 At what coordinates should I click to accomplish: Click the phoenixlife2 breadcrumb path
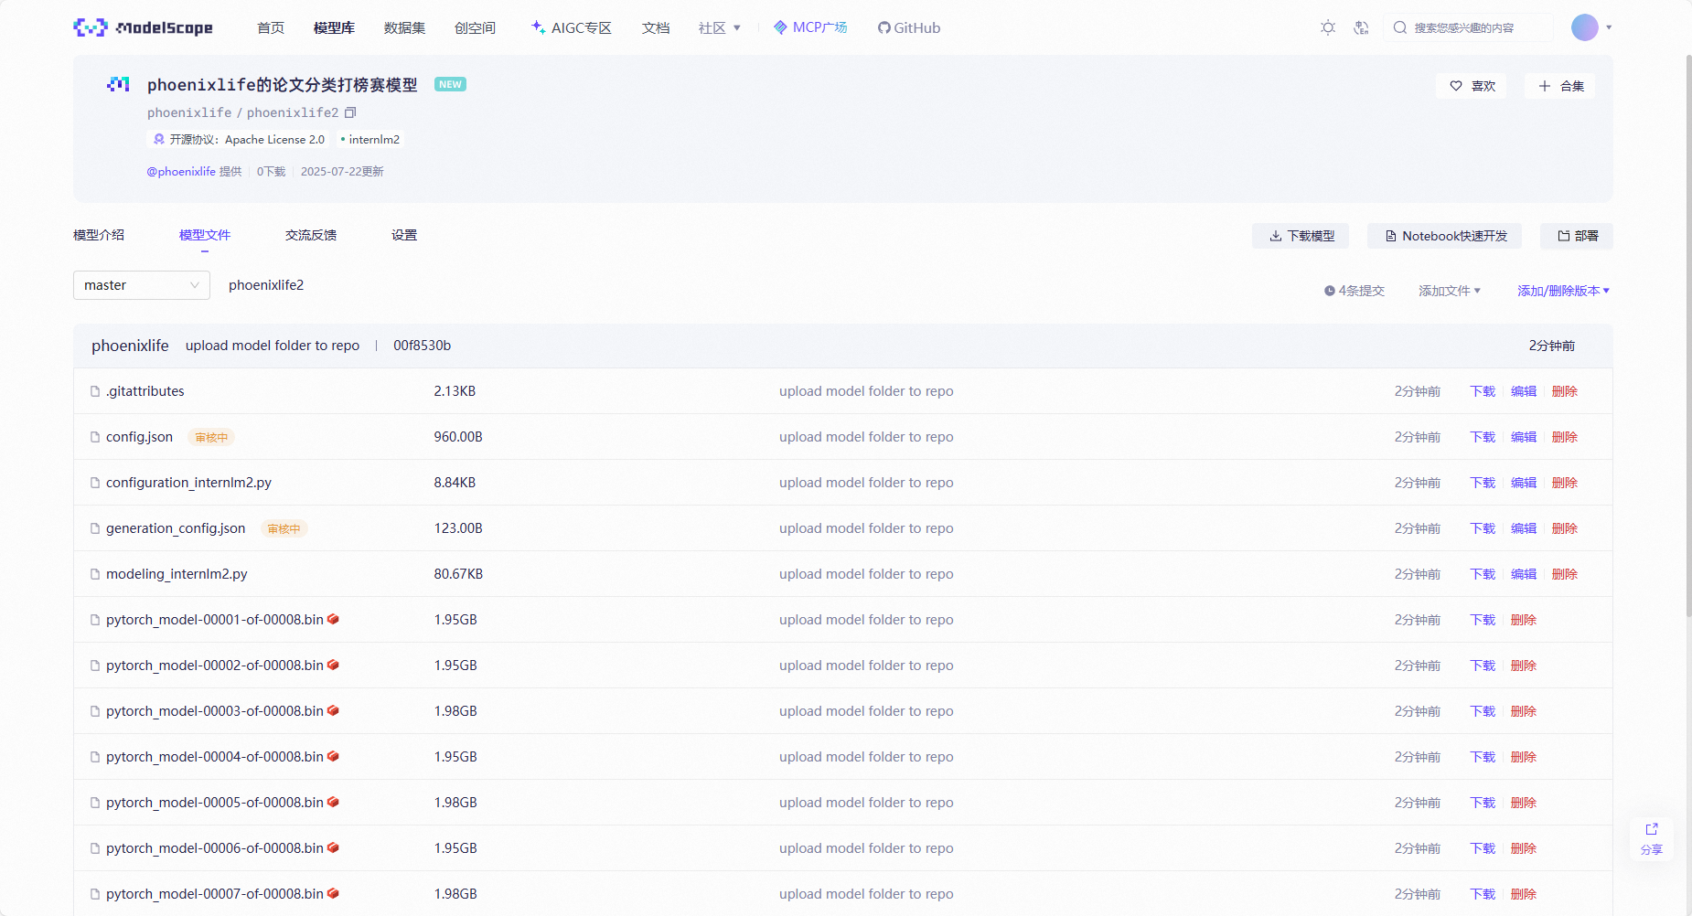click(x=266, y=285)
